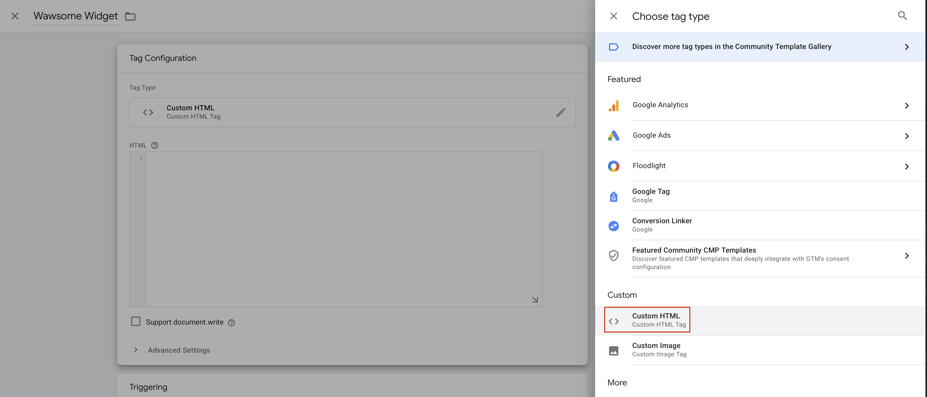Image resolution: width=927 pixels, height=397 pixels.
Task: Click the Floodlight ring icon
Action: [x=613, y=166]
